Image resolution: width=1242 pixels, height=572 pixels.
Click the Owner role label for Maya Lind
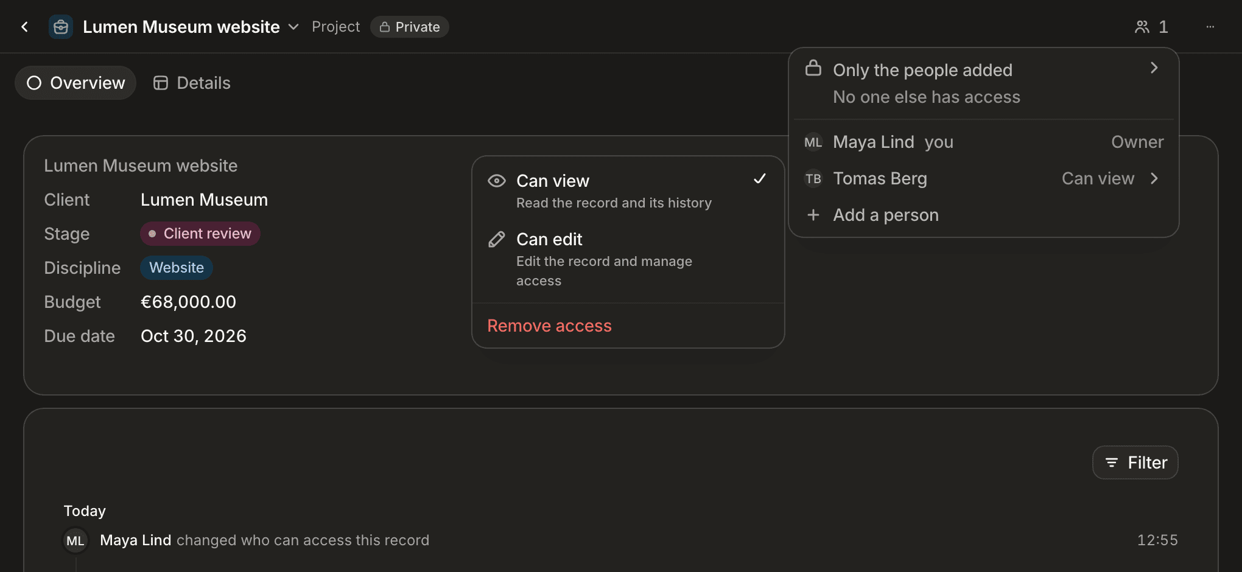[x=1137, y=142]
